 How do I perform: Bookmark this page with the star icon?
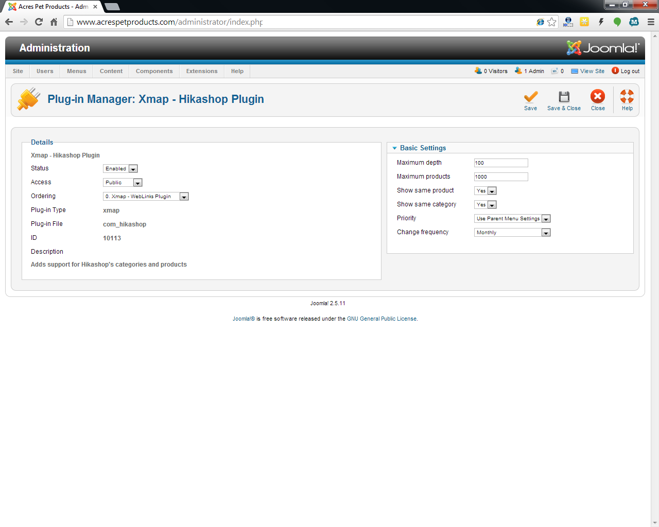coord(552,22)
